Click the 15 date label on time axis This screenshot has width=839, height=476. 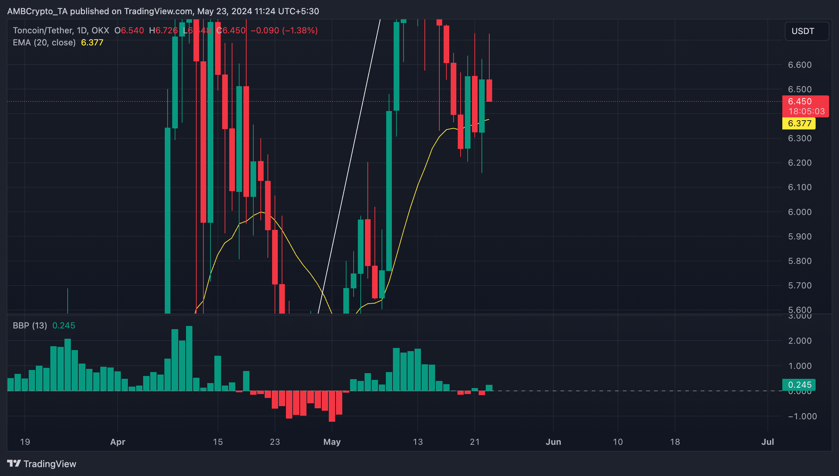point(218,442)
